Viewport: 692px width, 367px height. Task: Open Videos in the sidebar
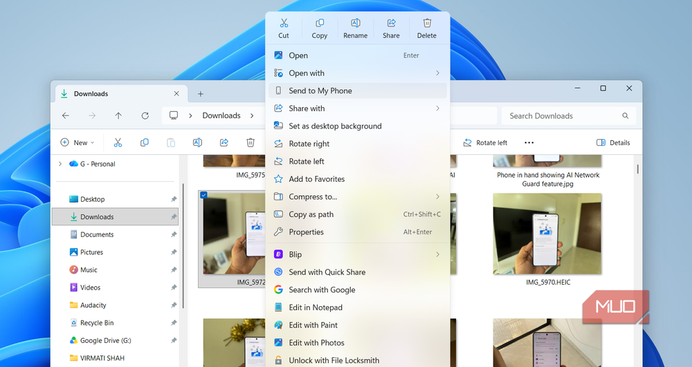click(x=115, y=288)
